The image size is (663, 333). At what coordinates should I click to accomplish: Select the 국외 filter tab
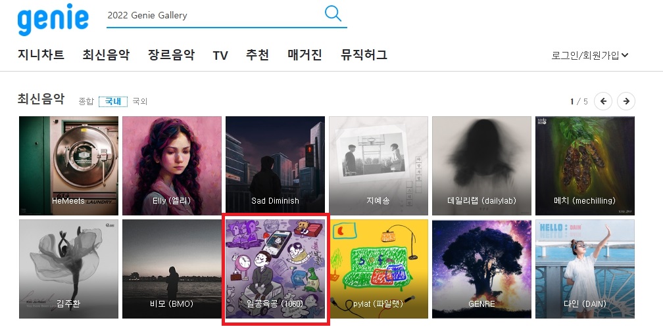[139, 101]
